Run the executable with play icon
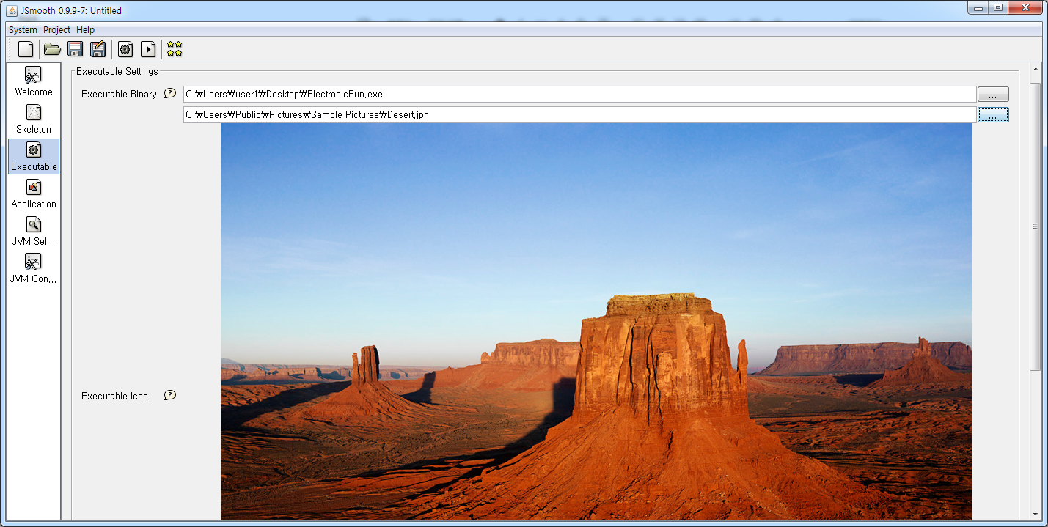This screenshot has width=1048, height=527. pyautogui.click(x=148, y=49)
